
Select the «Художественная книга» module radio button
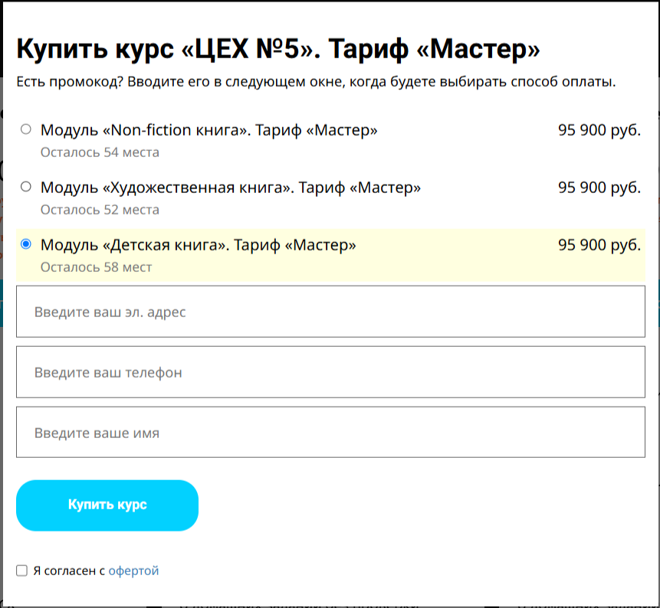pos(25,186)
